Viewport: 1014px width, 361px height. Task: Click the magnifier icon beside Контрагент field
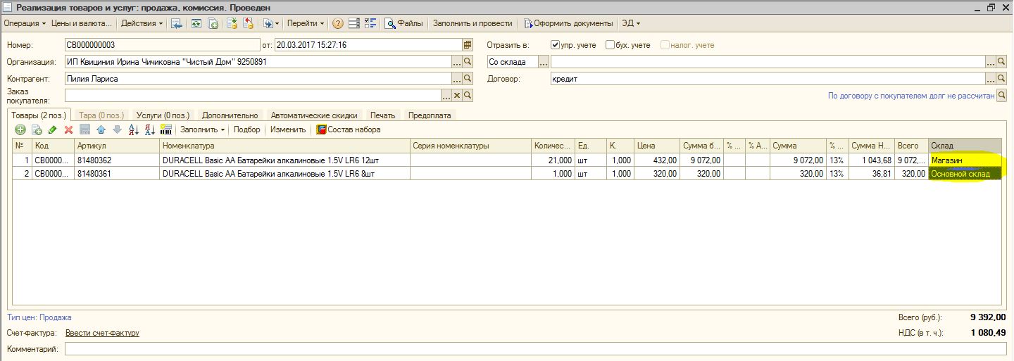[468, 79]
